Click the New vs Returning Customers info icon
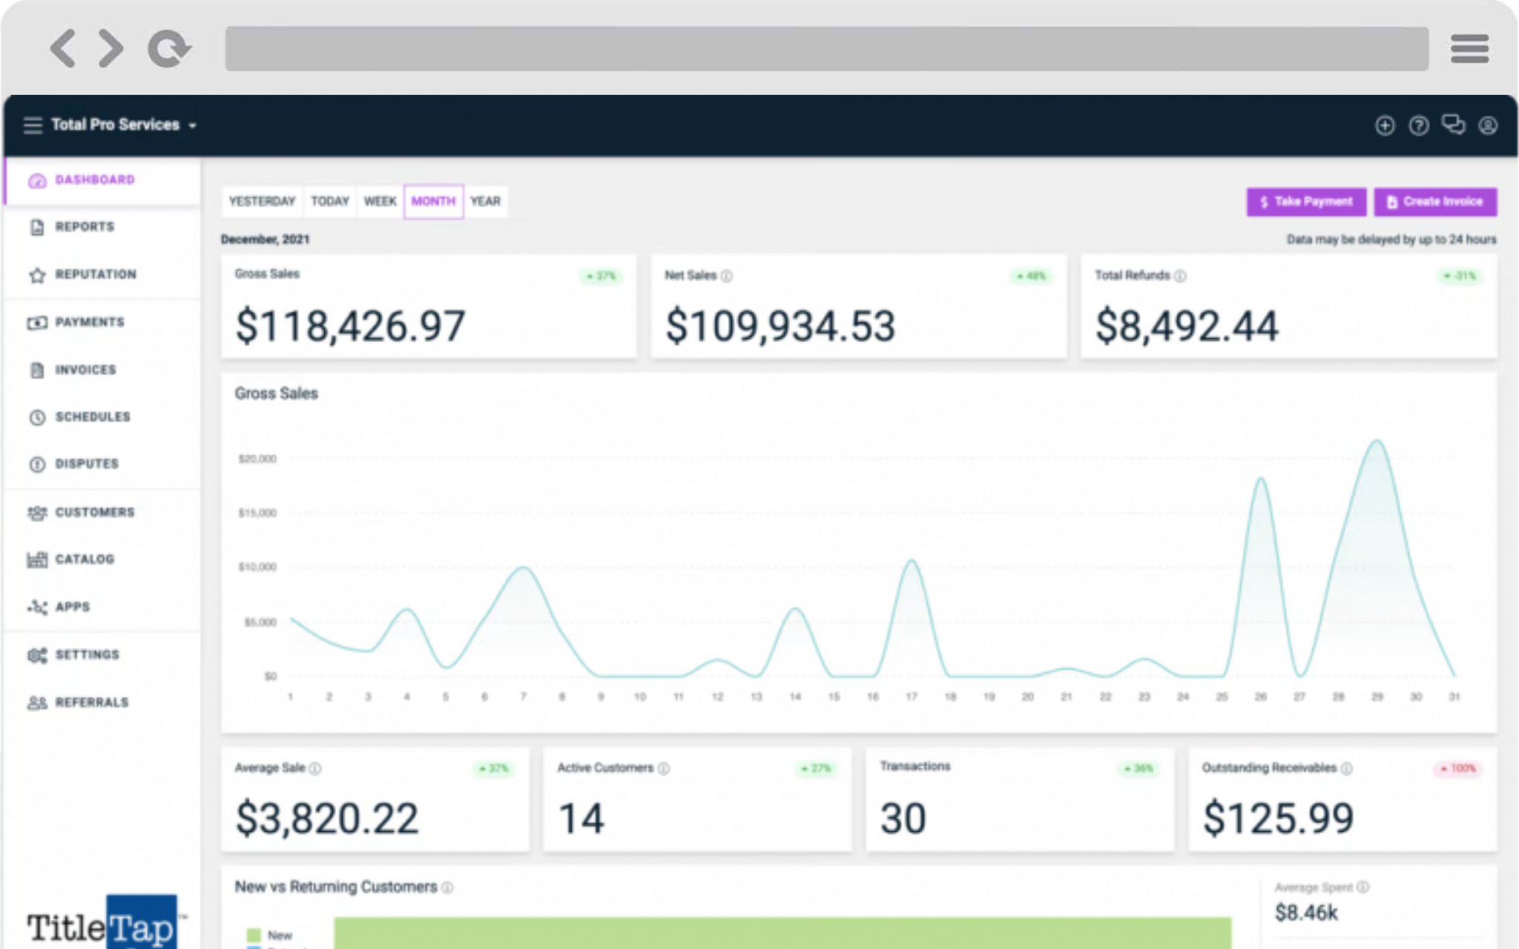Image resolution: width=1519 pixels, height=949 pixels. tap(447, 887)
